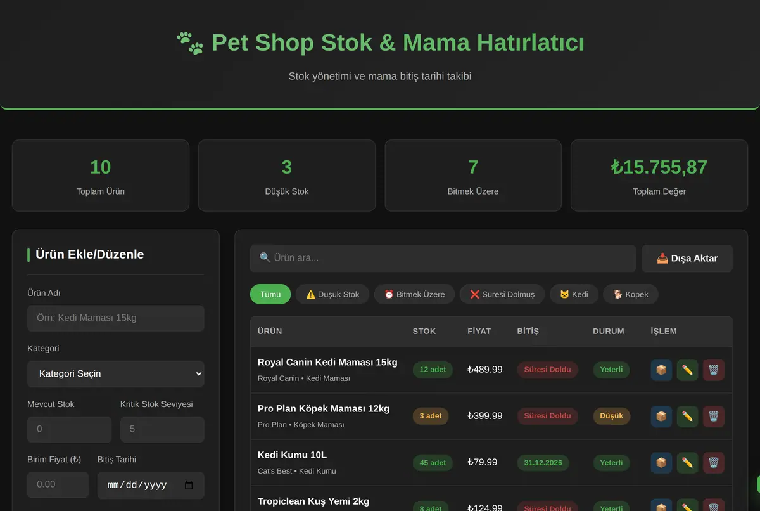The width and height of the screenshot is (760, 511).
Task: Show only Kedi products
Action: [x=574, y=294]
